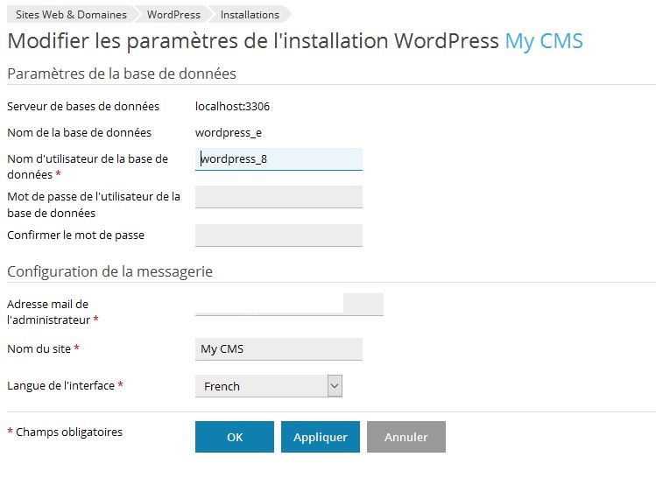Go to WordPress breadcrumb
Screen dimensions: 656x492
coord(173,15)
